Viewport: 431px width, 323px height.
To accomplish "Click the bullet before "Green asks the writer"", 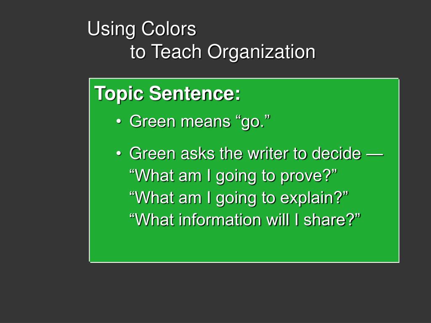I will pos(118,153).
